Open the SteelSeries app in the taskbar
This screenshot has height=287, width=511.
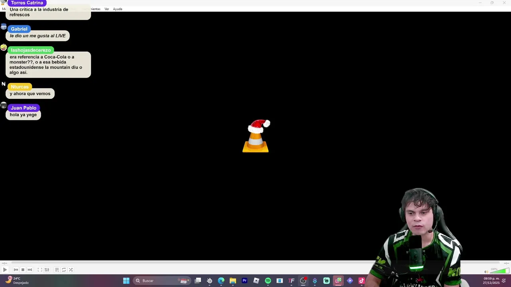coord(210,281)
